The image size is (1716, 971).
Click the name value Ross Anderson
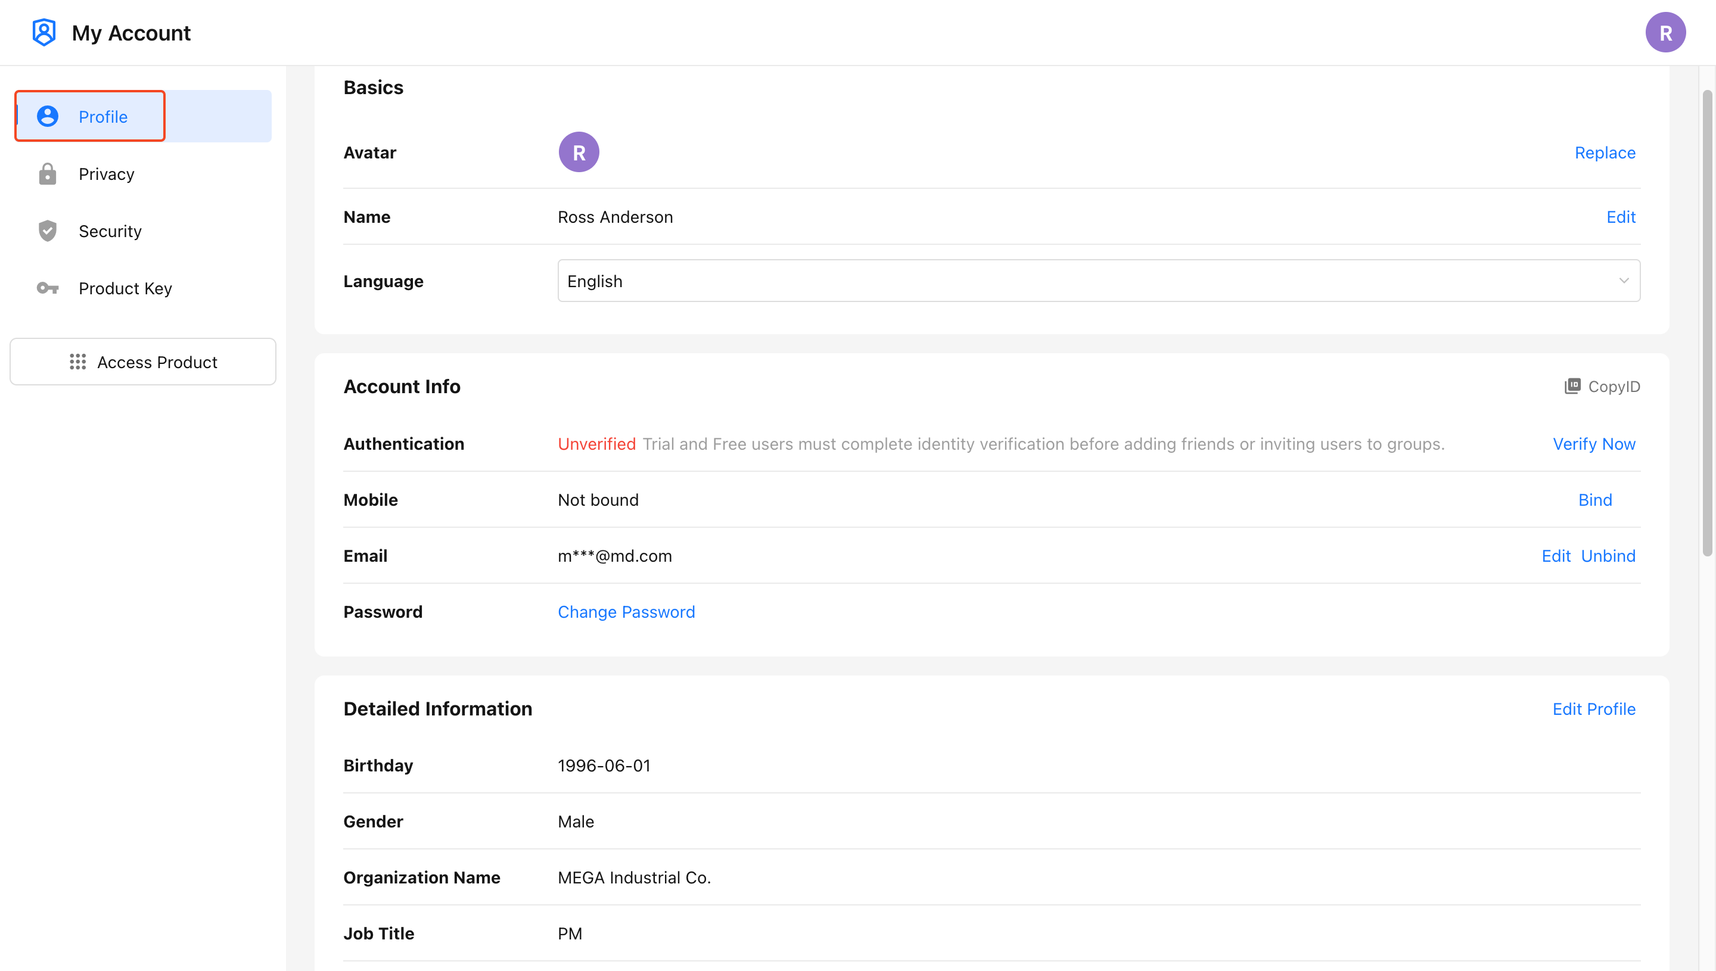615,217
